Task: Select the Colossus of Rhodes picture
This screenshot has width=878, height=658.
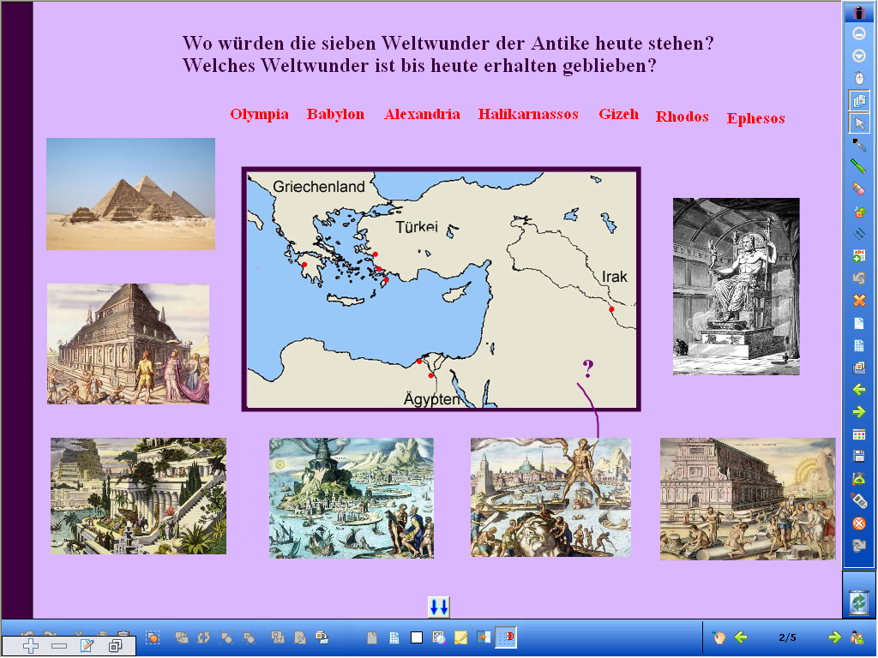Action: [x=551, y=497]
